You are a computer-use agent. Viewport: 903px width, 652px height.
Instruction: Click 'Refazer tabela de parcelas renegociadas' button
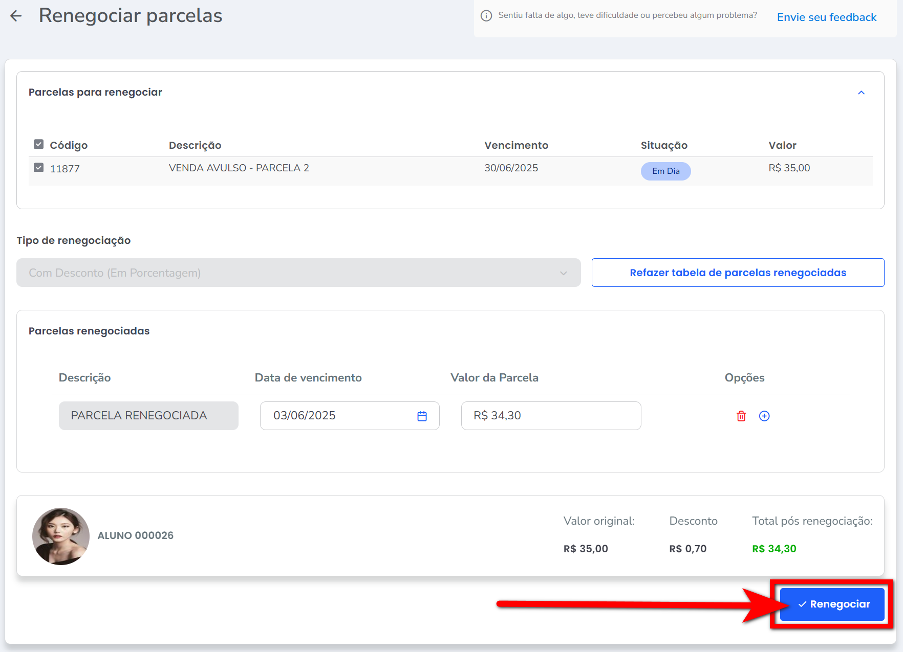[x=738, y=273]
